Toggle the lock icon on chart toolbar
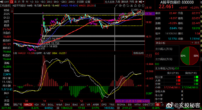This screenshot has height=110, width=202. click(x=135, y=6)
